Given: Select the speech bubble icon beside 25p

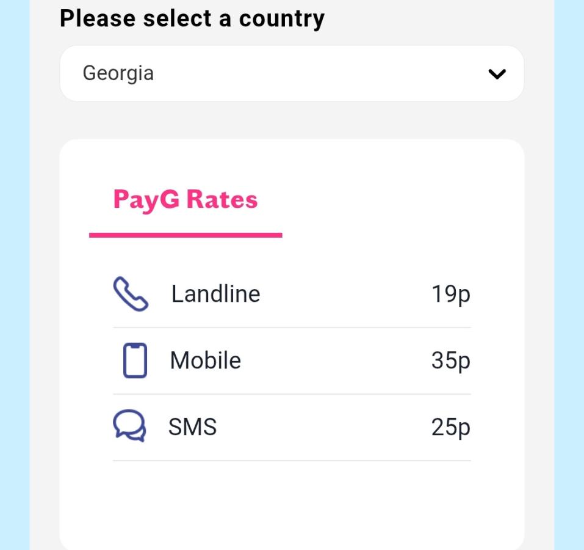Looking at the screenshot, I should [x=130, y=427].
